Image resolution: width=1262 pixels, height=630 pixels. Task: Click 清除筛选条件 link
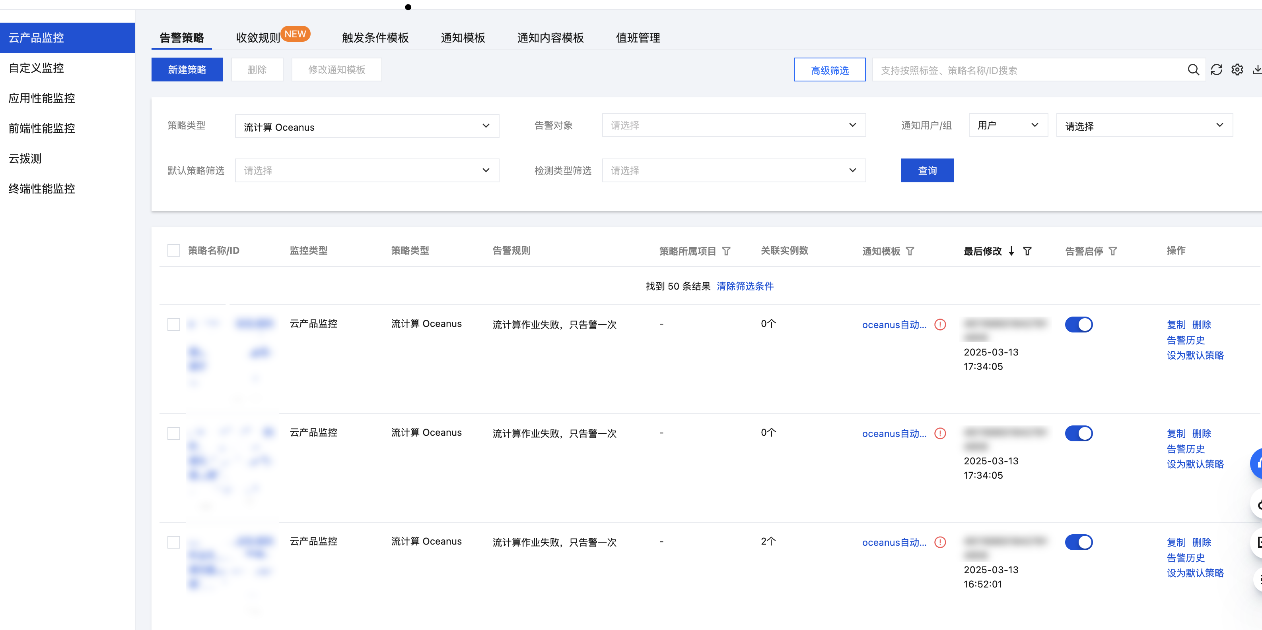tap(745, 286)
